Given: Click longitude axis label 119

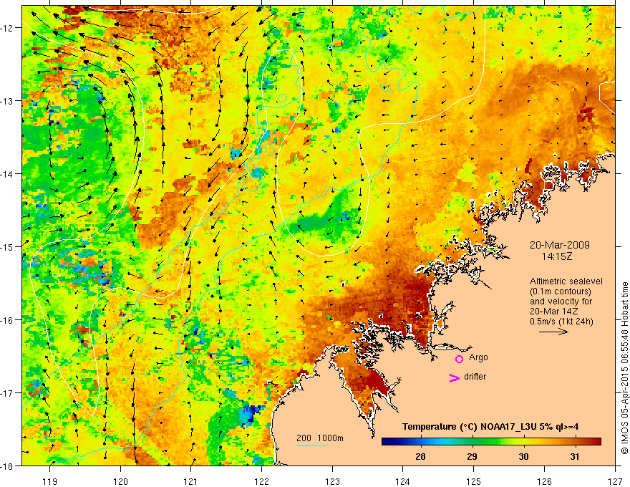Looking at the screenshot, I should coord(50,481).
